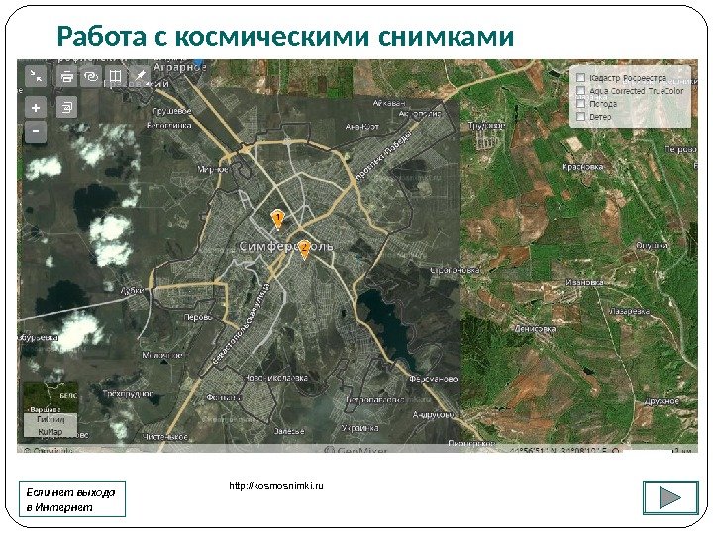Click map marker number 1

(x=277, y=219)
